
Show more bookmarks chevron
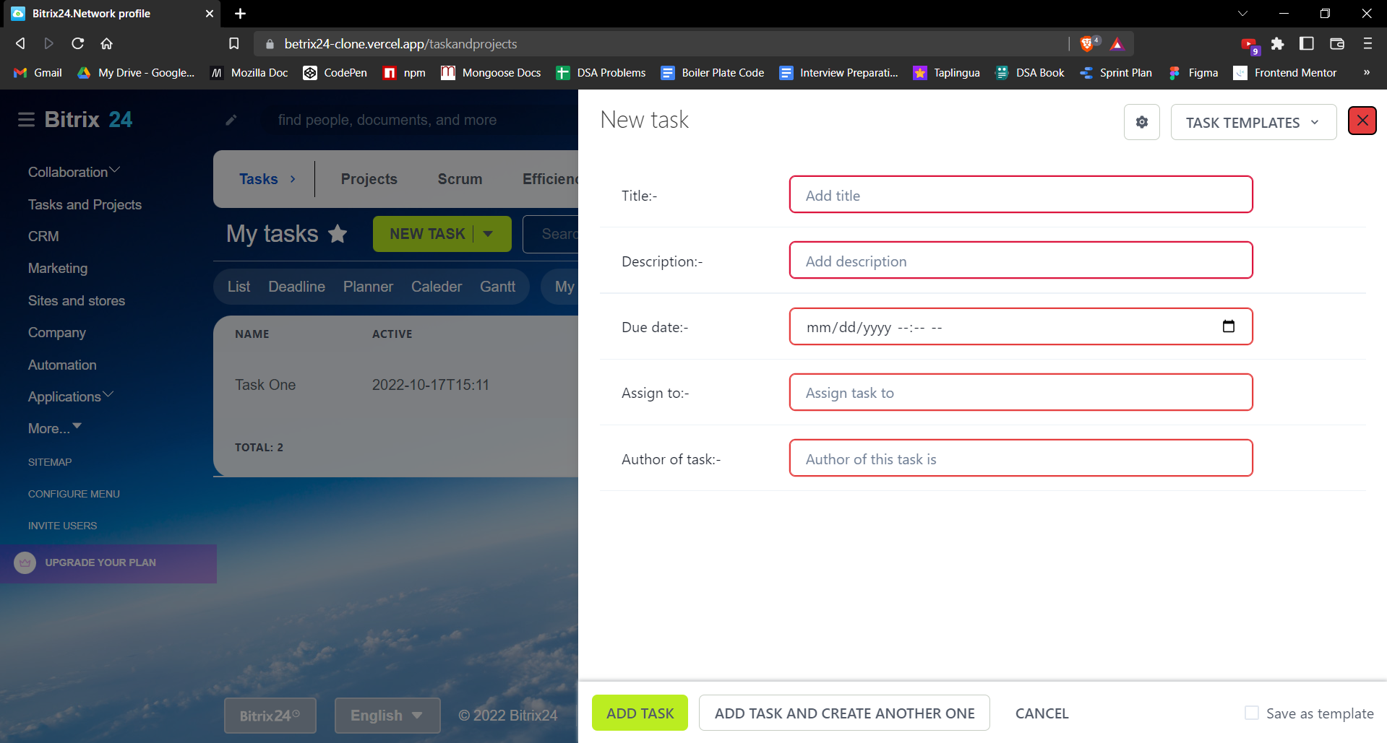(x=1366, y=72)
